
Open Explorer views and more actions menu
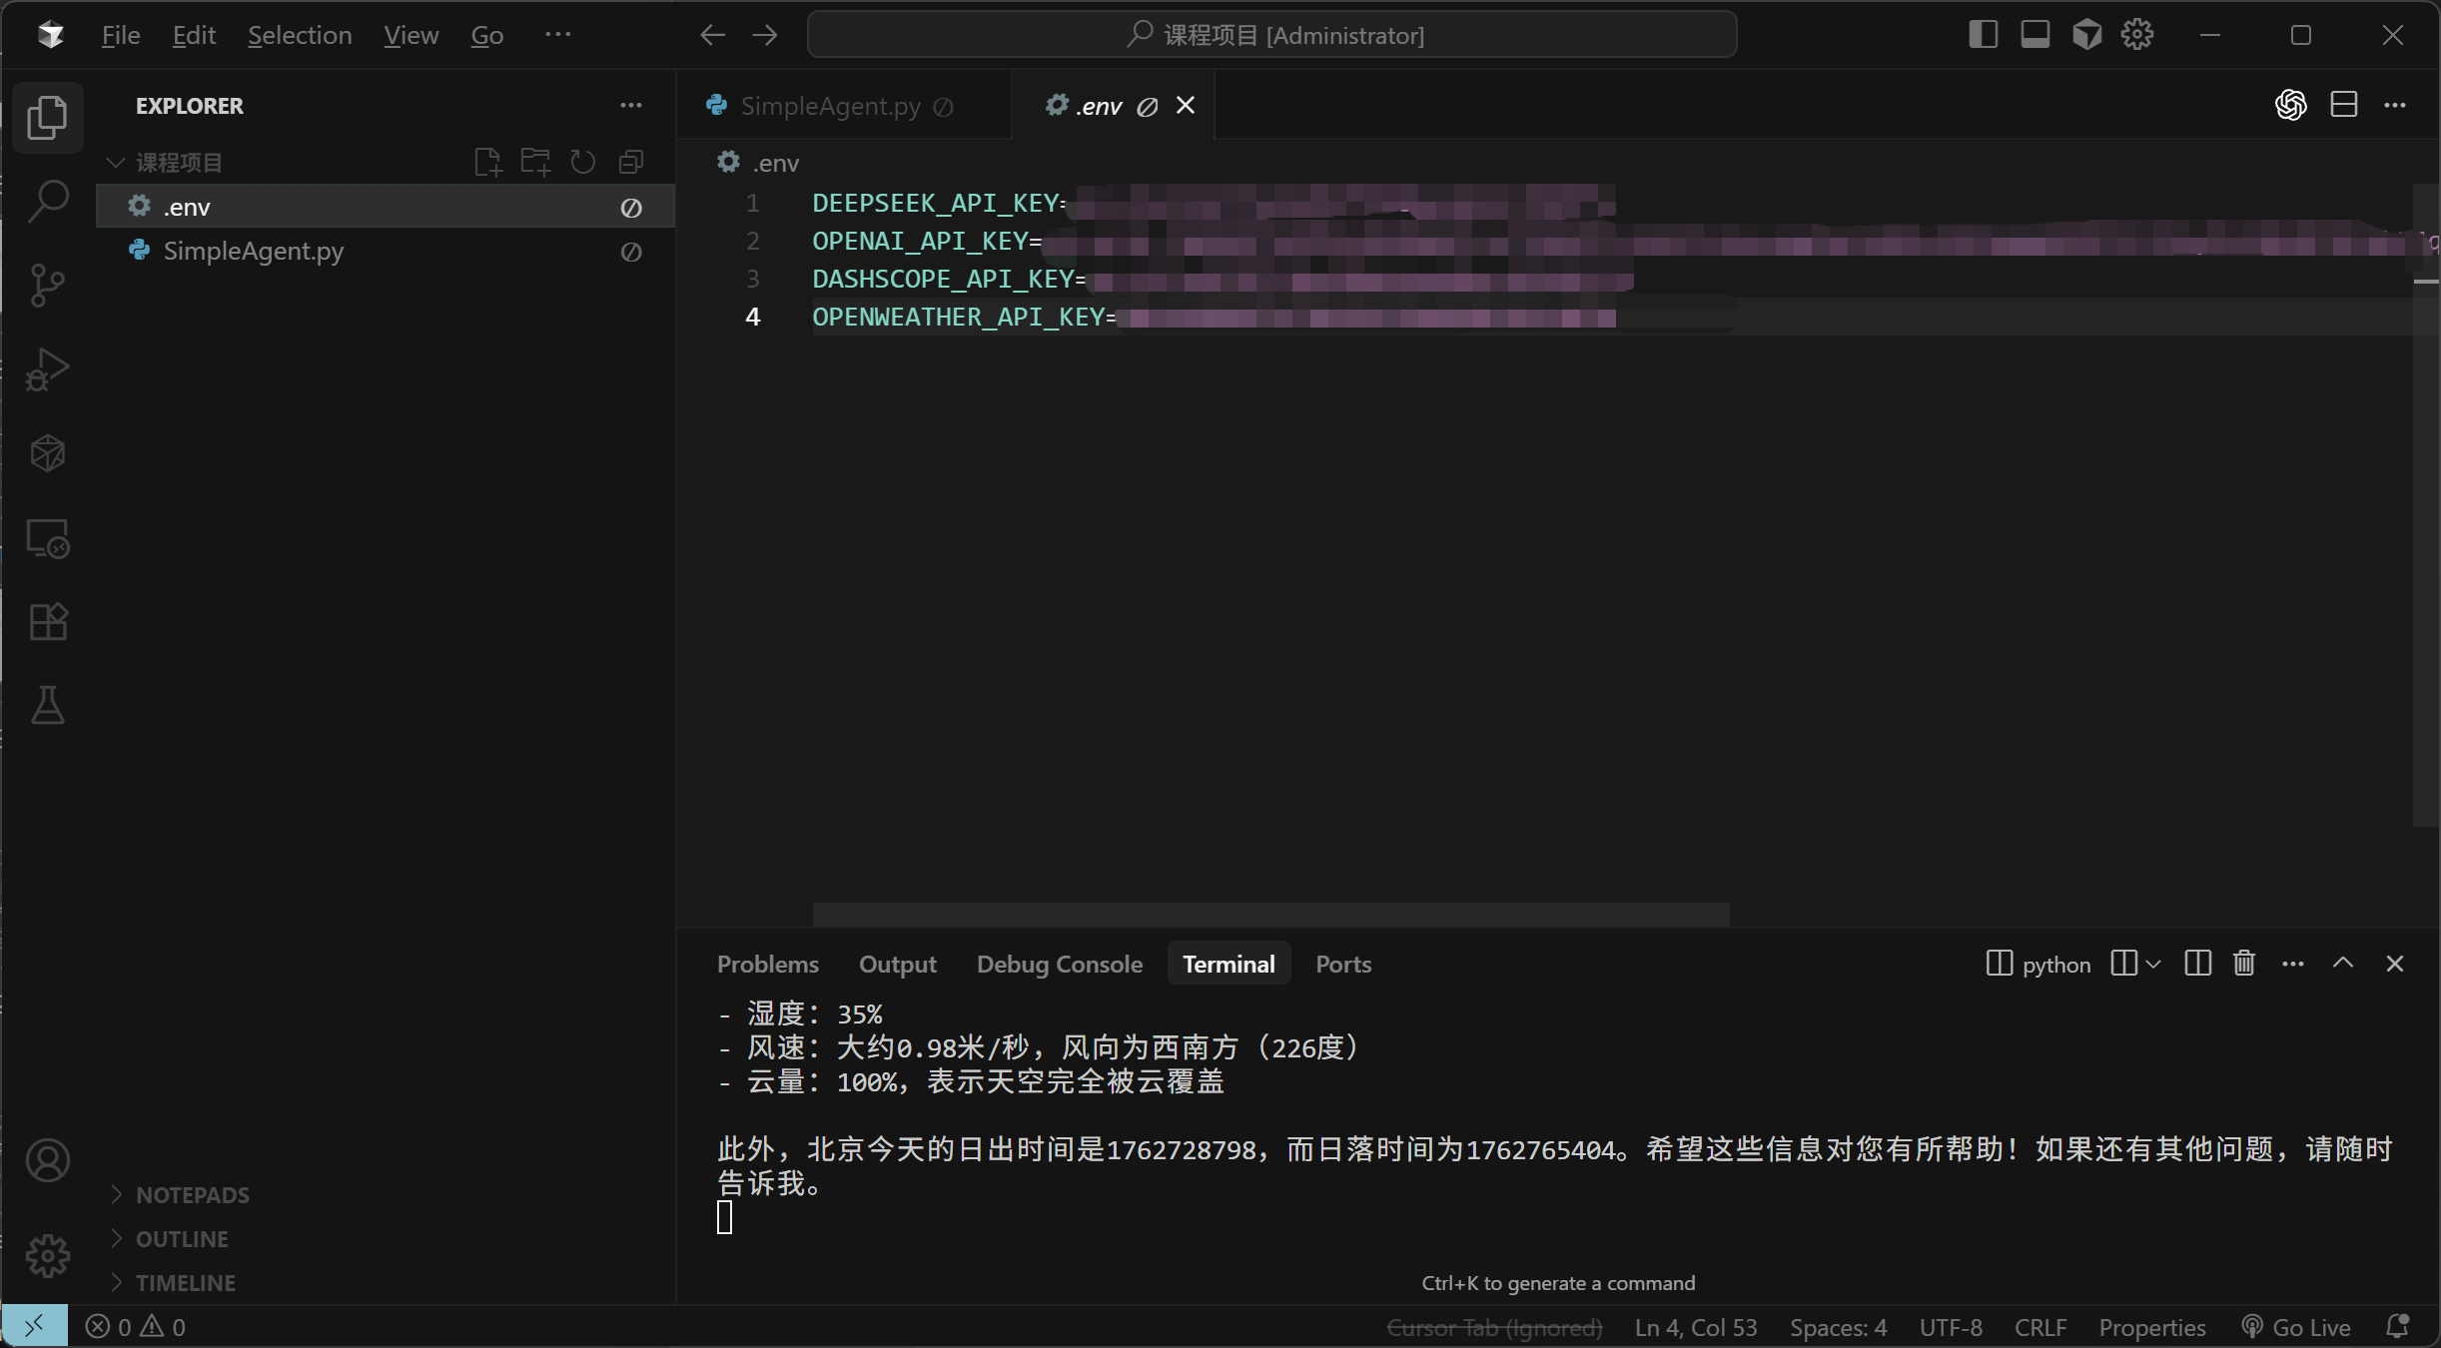point(631,106)
